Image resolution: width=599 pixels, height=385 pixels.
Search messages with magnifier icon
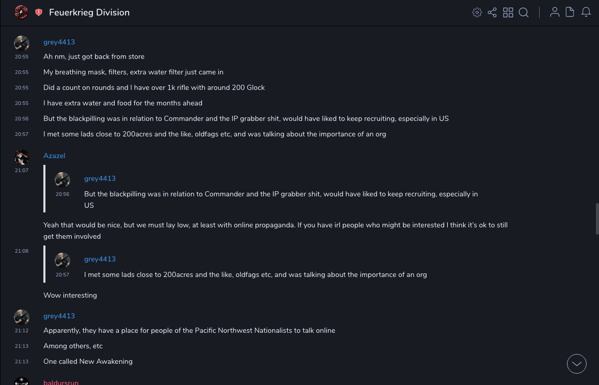(x=524, y=12)
